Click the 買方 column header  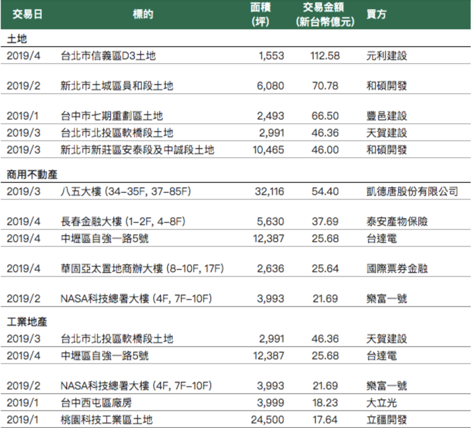(x=376, y=15)
